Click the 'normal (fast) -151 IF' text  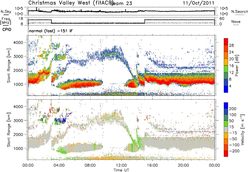51,31
